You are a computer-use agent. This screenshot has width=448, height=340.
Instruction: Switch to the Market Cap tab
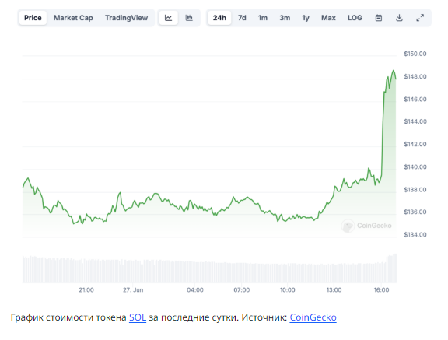(73, 18)
